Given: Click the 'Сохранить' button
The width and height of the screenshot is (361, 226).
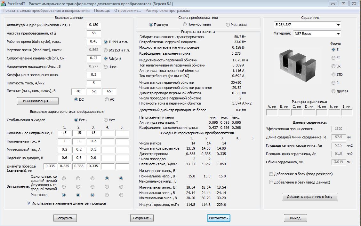Looking at the screenshot, I should pos(142,218).
